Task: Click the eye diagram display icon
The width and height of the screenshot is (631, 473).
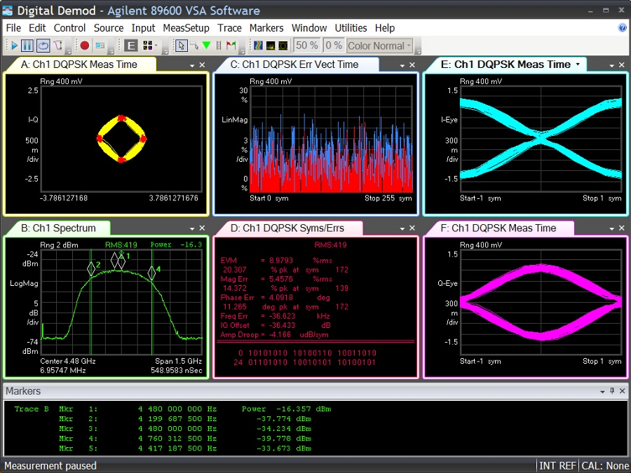Action: tap(283, 46)
